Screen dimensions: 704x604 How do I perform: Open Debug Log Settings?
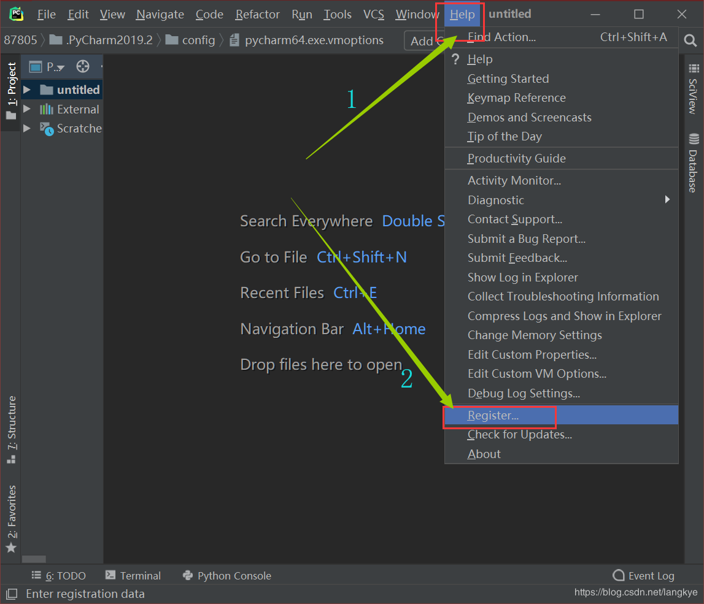(561, 393)
